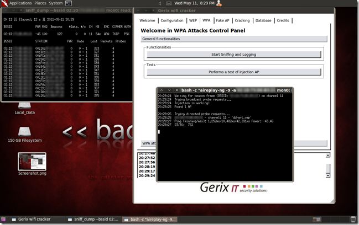
Task: Select the WPA tab
Action: point(206,20)
